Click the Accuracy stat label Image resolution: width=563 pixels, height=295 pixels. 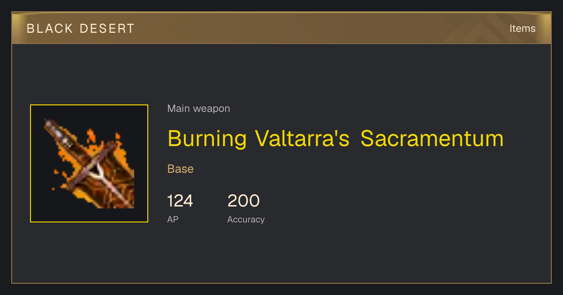coord(246,219)
